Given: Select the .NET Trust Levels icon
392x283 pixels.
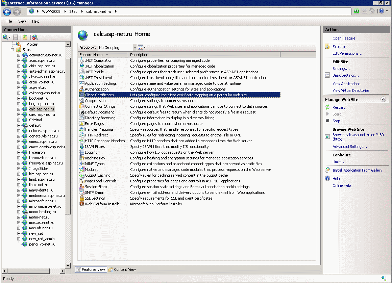Looking at the screenshot, I should pos(82,78).
